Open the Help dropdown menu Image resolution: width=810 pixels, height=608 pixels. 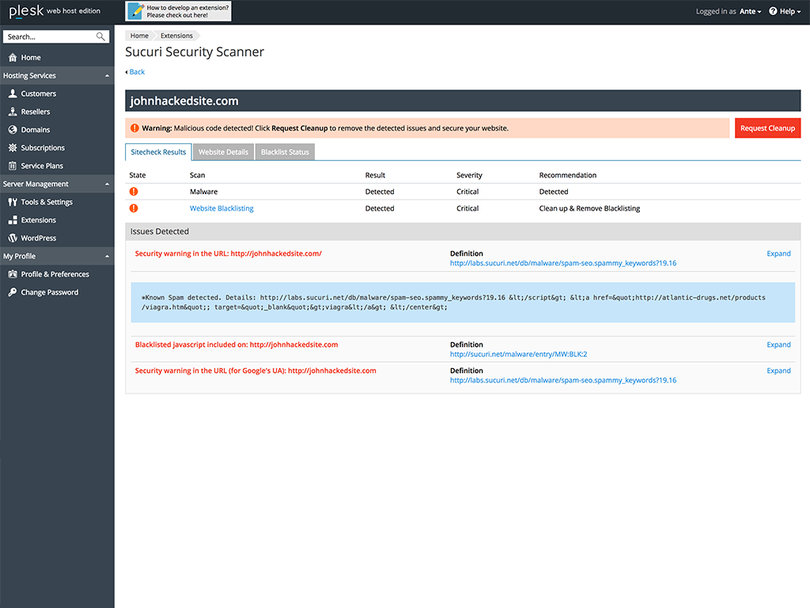[785, 11]
